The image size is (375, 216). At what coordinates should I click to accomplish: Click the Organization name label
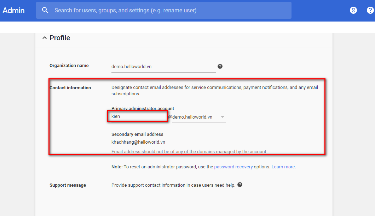pos(69,66)
